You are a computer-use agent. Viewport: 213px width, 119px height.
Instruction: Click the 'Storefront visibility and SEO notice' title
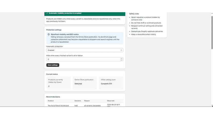65,34
